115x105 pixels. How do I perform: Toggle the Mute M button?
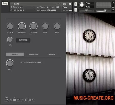[x=76, y=10]
